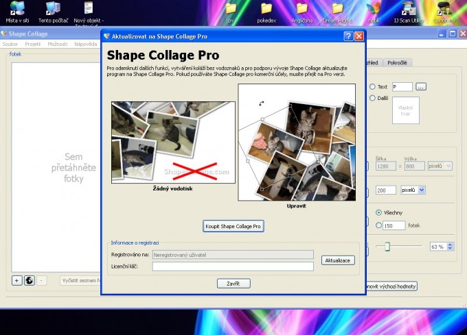The image size is (467, 335).
Task: Click the Registrováno na field
Action: pyautogui.click(x=233, y=255)
